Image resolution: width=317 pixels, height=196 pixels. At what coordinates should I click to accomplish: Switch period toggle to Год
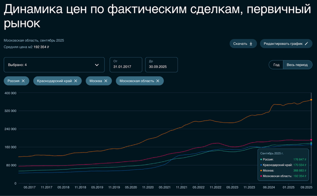[x=276, y=65]
